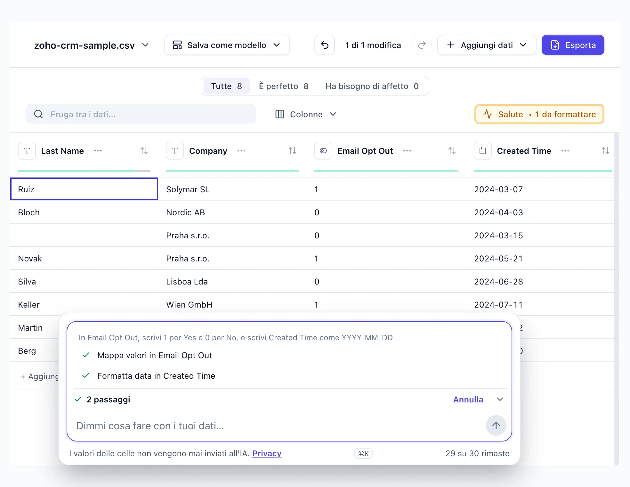Click the calendar type icon for Created Time
This screenshot has height=487, width=630.
[x=483, y=151]
